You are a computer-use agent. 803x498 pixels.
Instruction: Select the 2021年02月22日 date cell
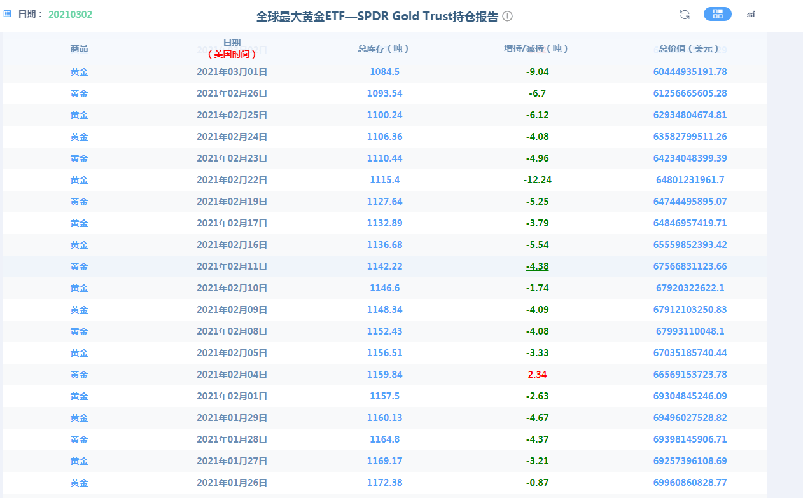pyautogui.click(x=232, y=180)
